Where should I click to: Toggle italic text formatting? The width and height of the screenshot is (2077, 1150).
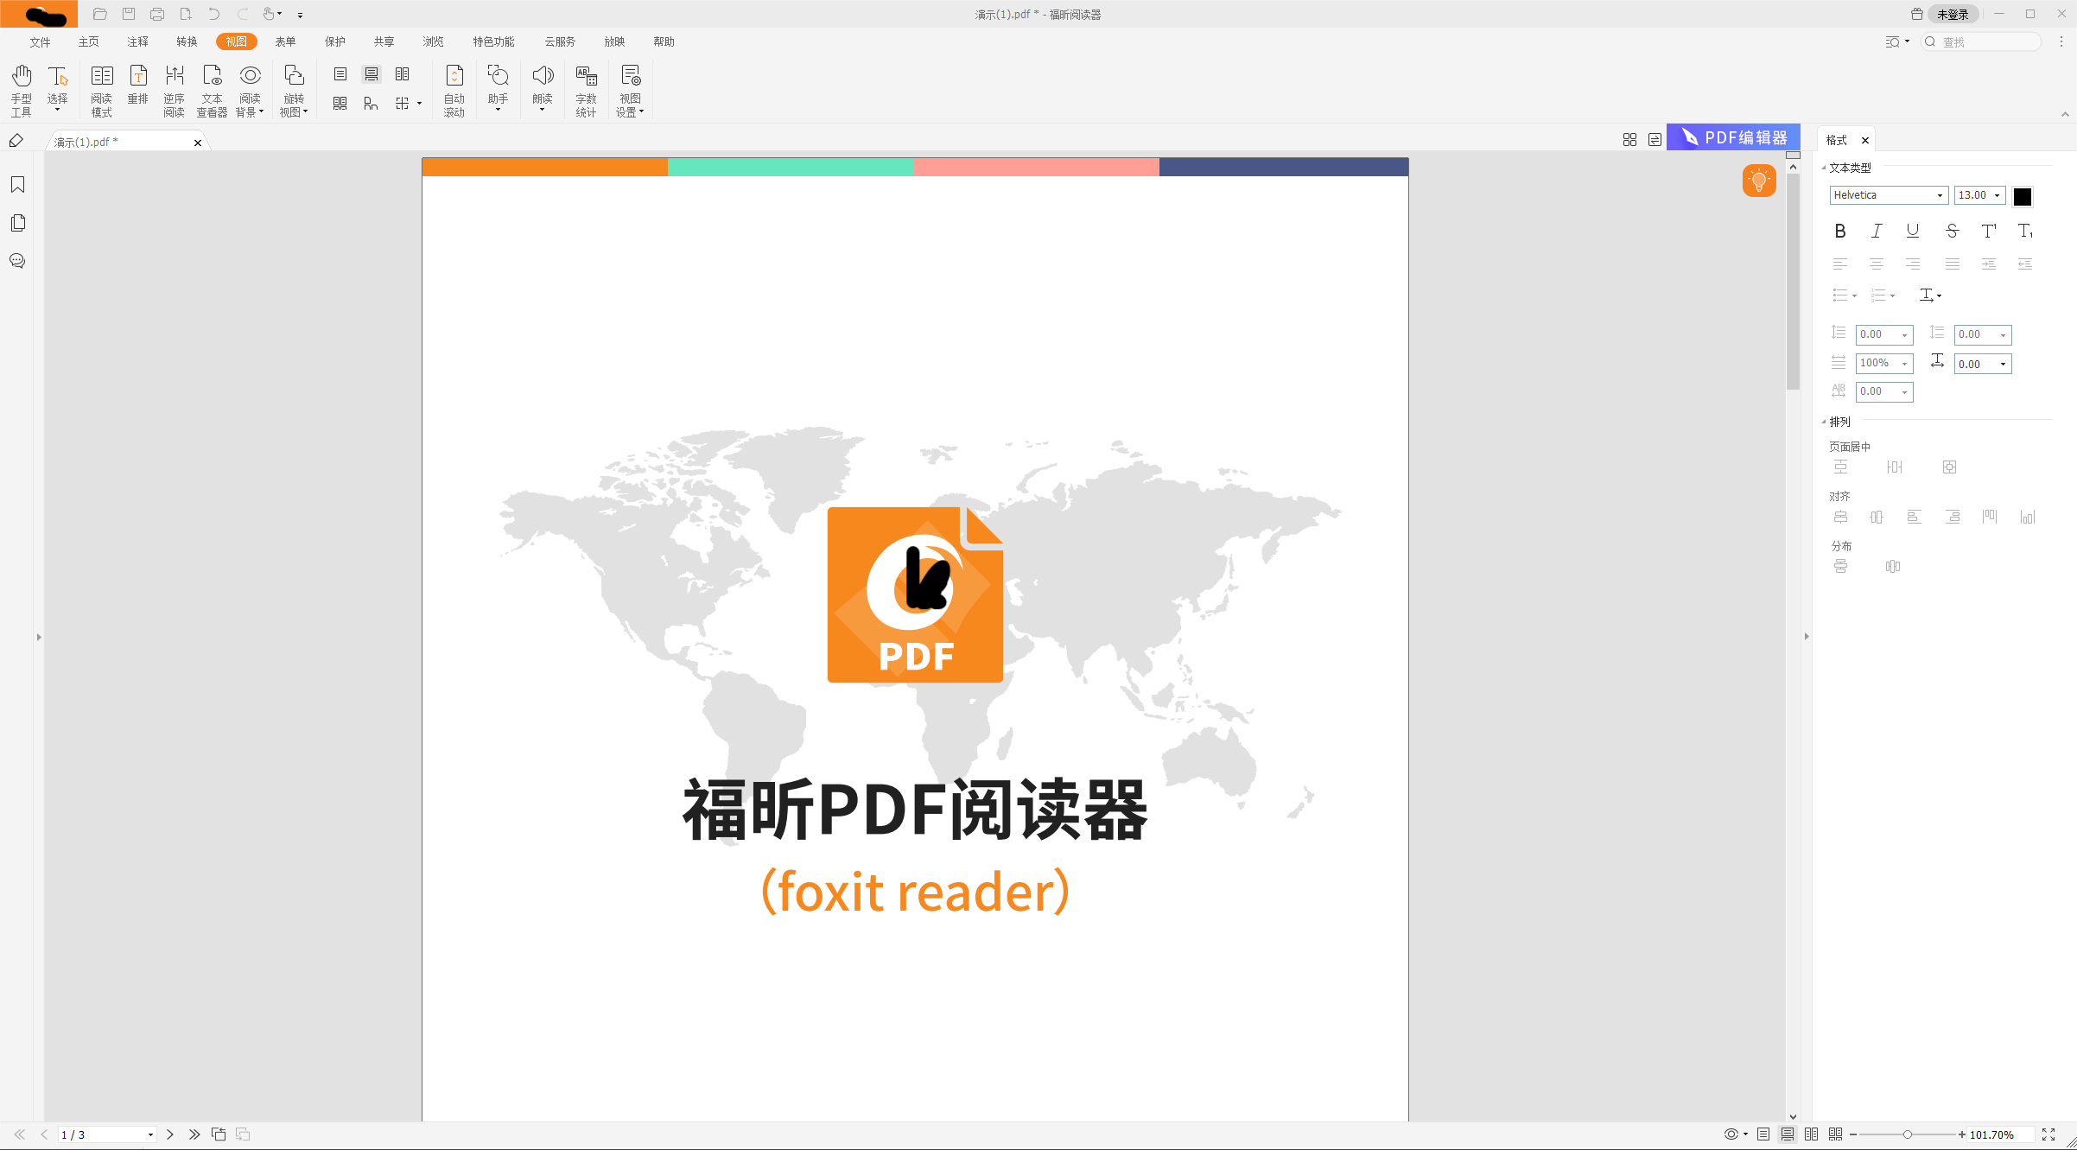1876,231
